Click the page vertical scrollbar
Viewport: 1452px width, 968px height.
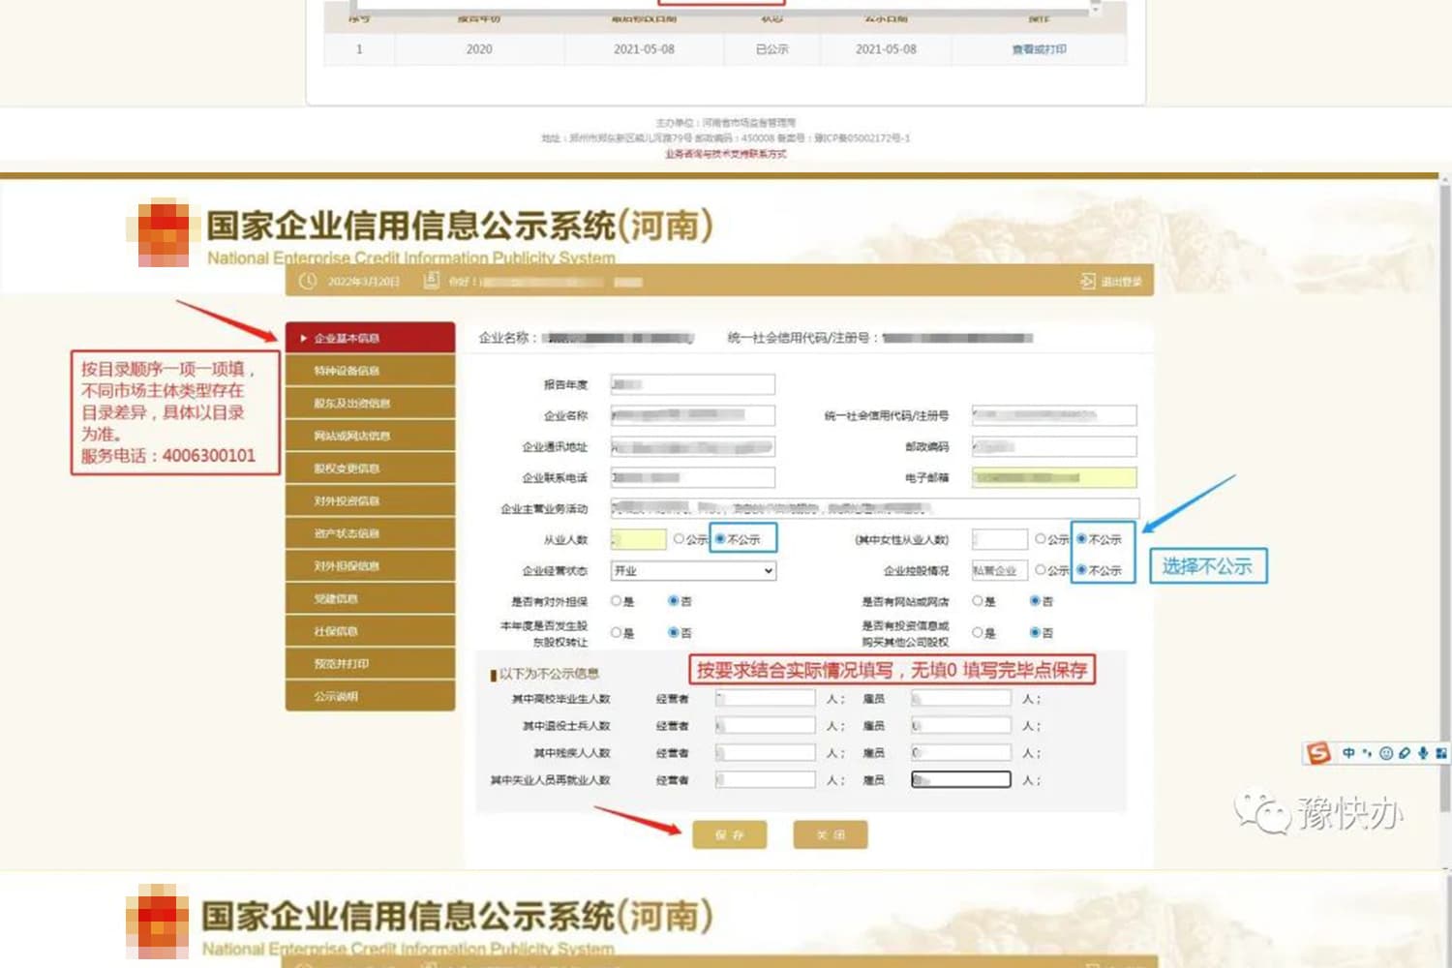[1444, 484]
